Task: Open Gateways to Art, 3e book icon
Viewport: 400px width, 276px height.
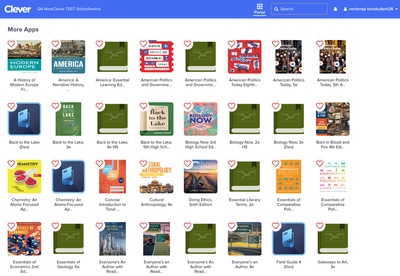Action: pos(333,239)
